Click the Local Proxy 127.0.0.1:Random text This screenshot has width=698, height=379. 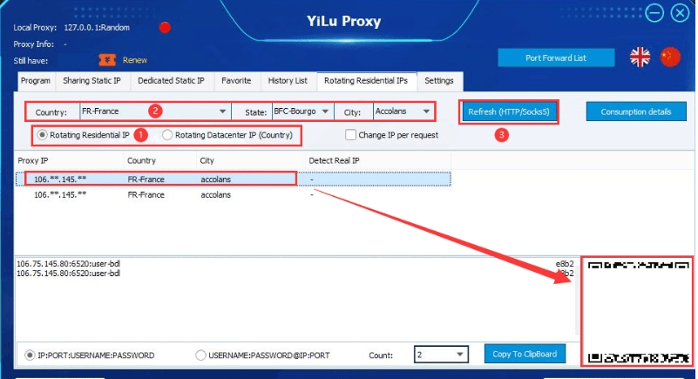71,28
